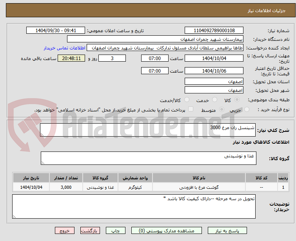
Task: Click the buyer name field بیمارستان شهید چمران اصفهان
Action: (155, 39)
